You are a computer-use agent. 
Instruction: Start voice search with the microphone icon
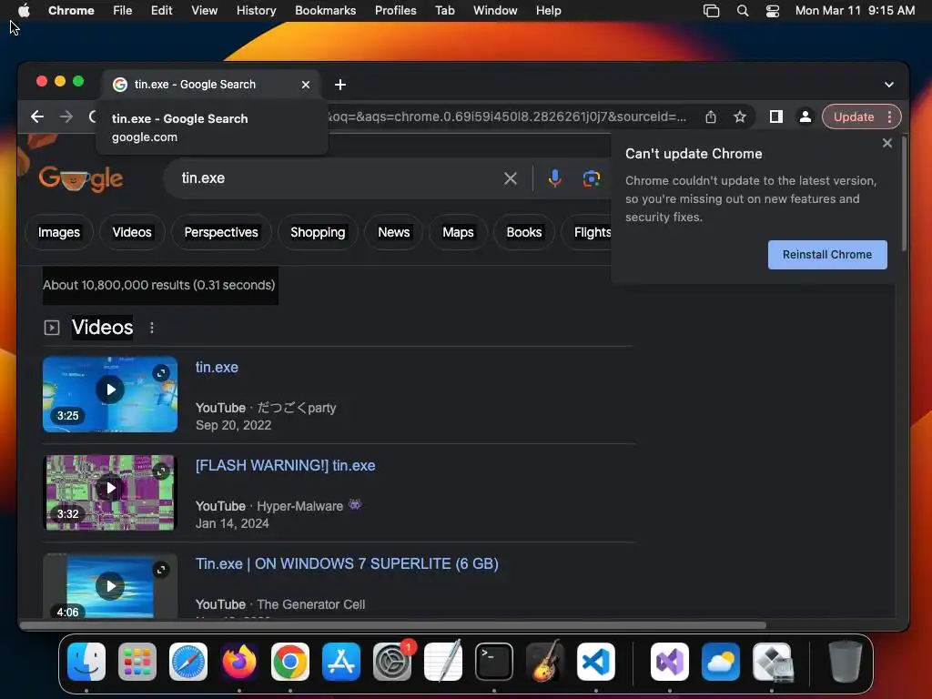(554, 178)
